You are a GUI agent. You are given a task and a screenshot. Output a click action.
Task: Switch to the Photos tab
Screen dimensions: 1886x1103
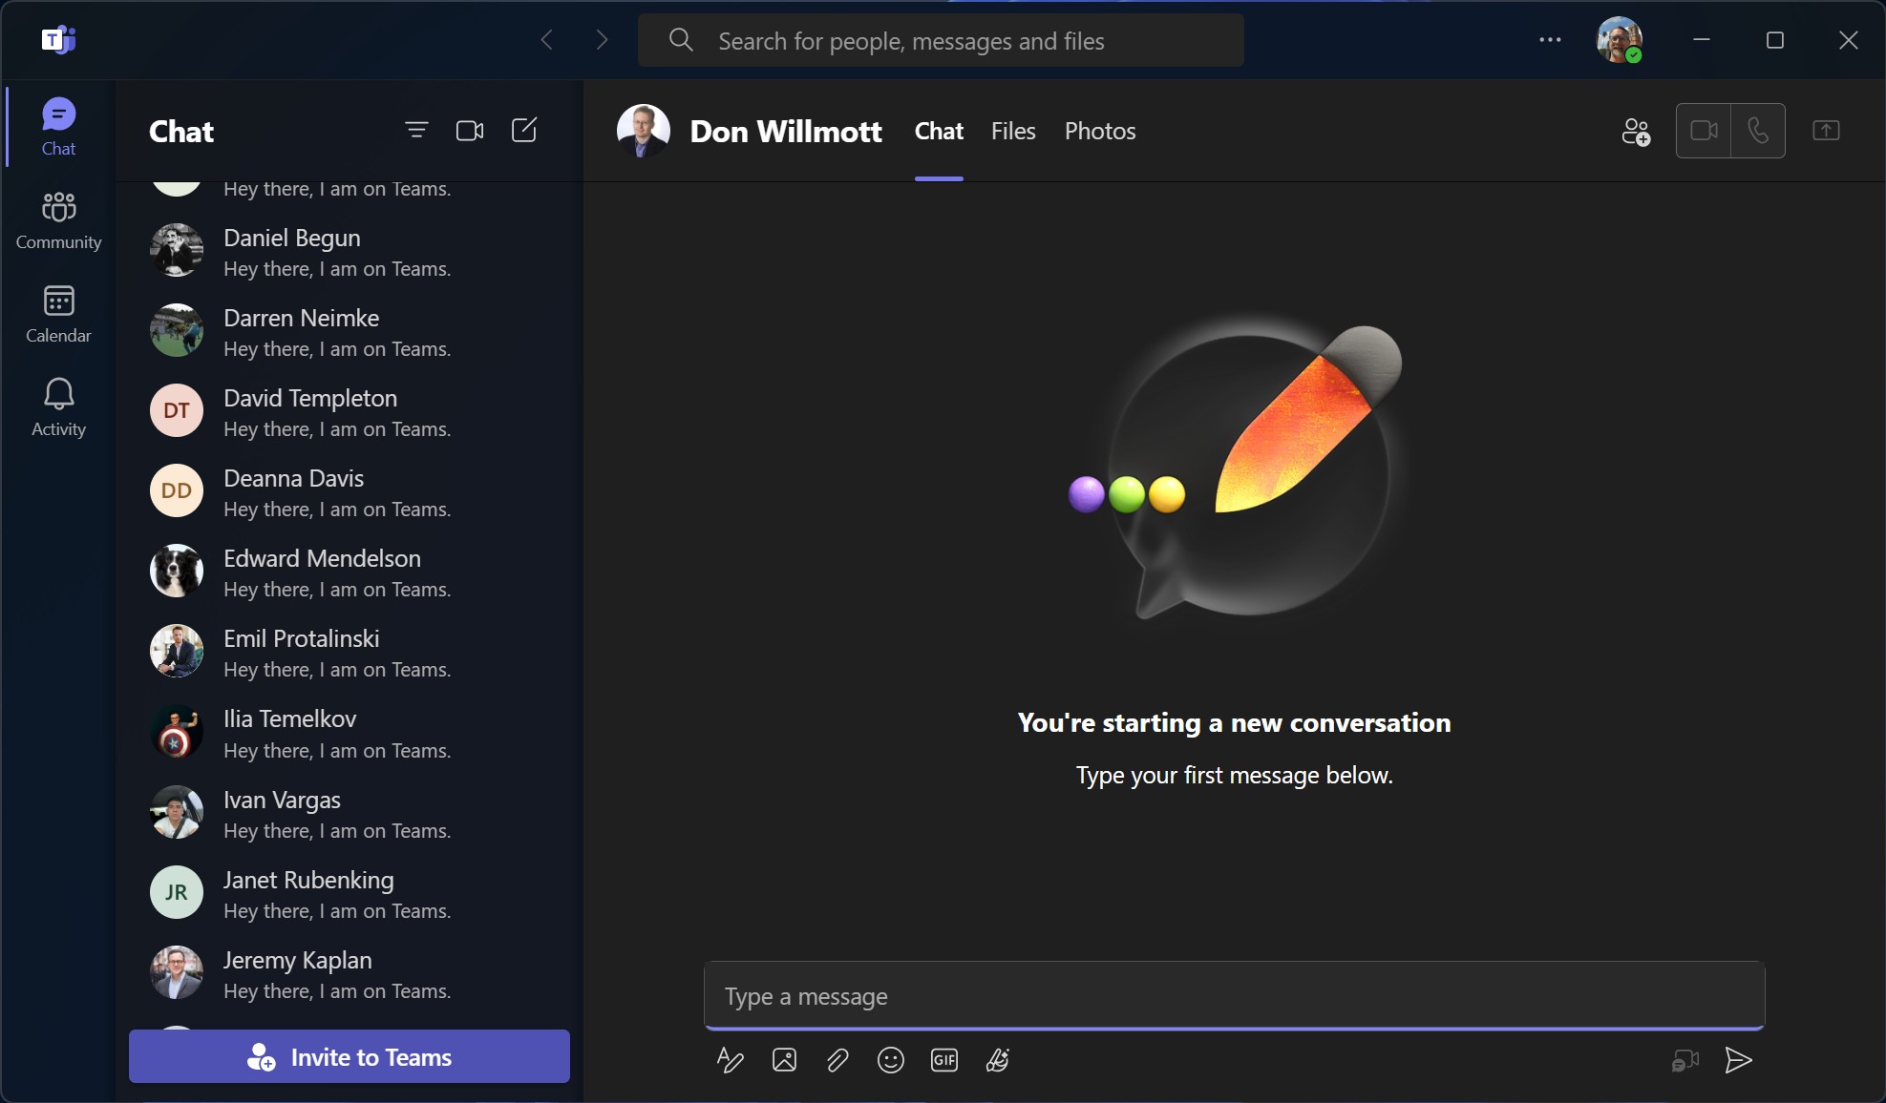(1100, 132)
